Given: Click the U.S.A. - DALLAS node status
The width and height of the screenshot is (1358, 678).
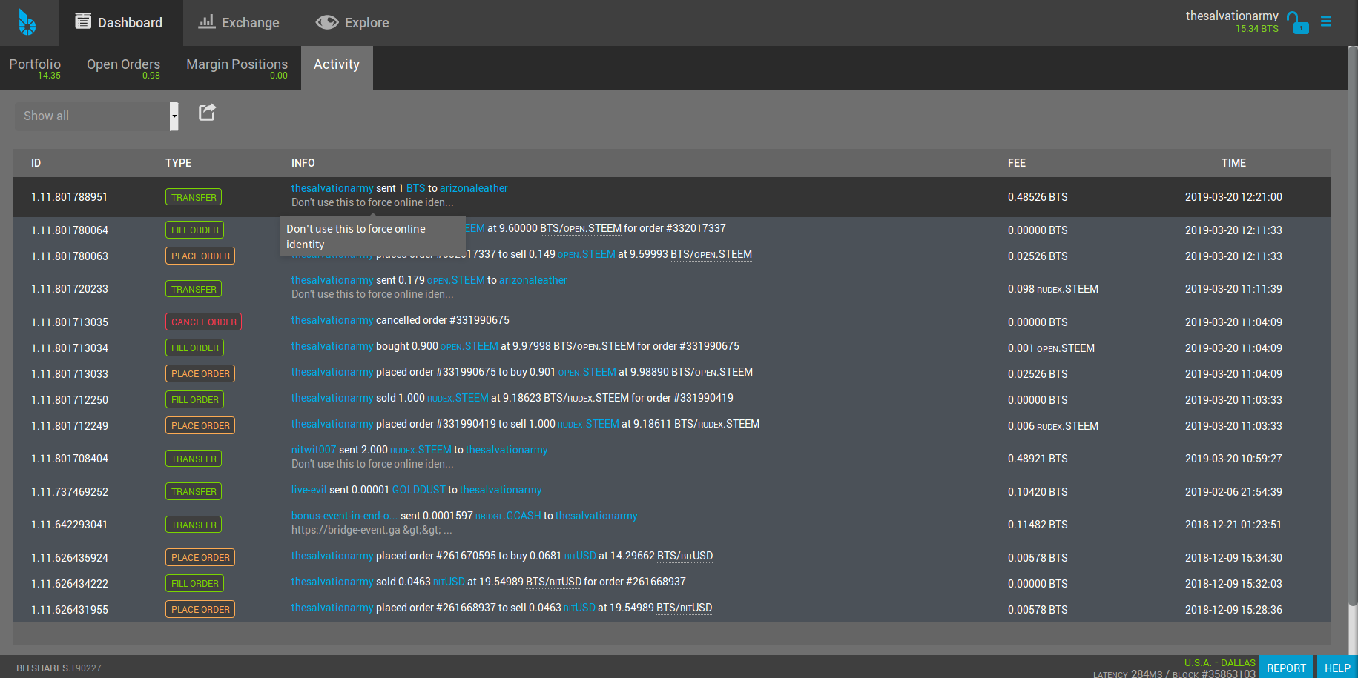Looking at the screenshot, I should [x=1220, y=662].
